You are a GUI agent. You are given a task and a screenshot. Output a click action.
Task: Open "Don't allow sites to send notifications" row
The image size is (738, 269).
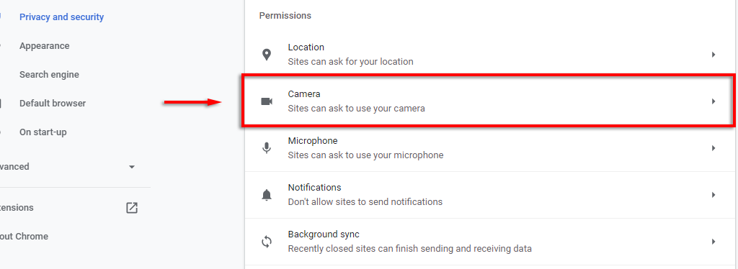[x=489, y=194]
